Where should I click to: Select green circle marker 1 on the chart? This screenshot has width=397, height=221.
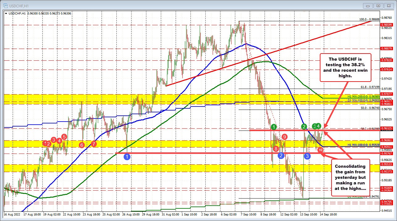pos(273,127)
